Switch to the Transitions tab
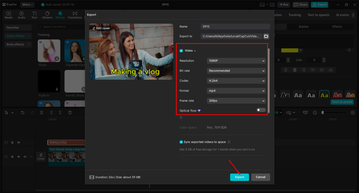Image resolution: width=359 pixels, height=193 pixels. click(75, 15)
